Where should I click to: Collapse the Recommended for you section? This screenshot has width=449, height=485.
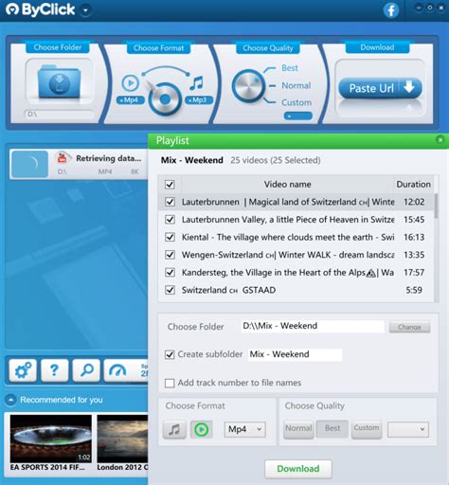pos(10,400)
